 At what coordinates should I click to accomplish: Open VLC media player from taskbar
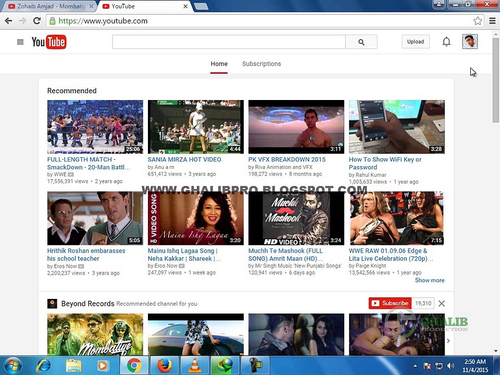point(194,366)
